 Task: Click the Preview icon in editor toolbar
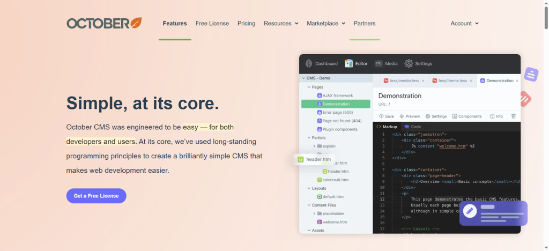tap(402, 116)
